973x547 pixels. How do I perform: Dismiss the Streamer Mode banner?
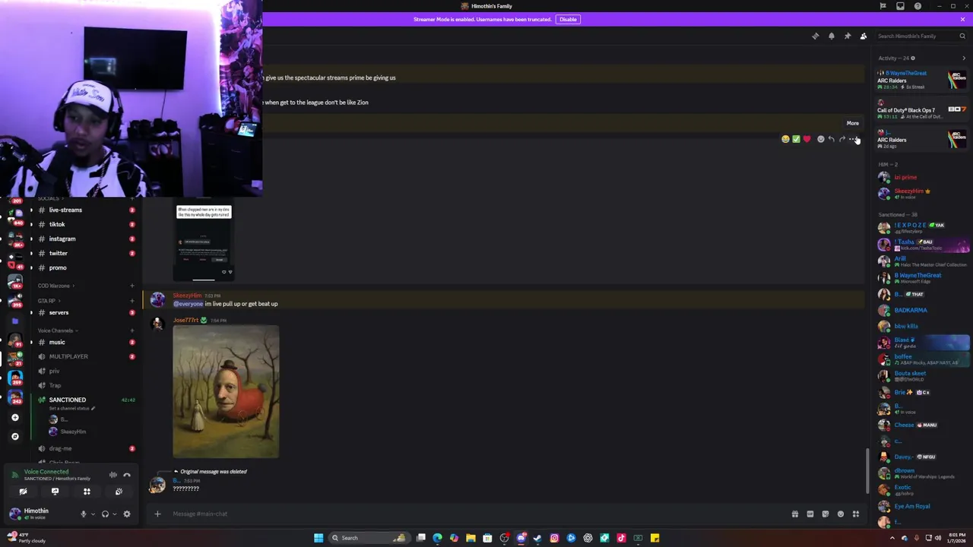tap(962, 19)
